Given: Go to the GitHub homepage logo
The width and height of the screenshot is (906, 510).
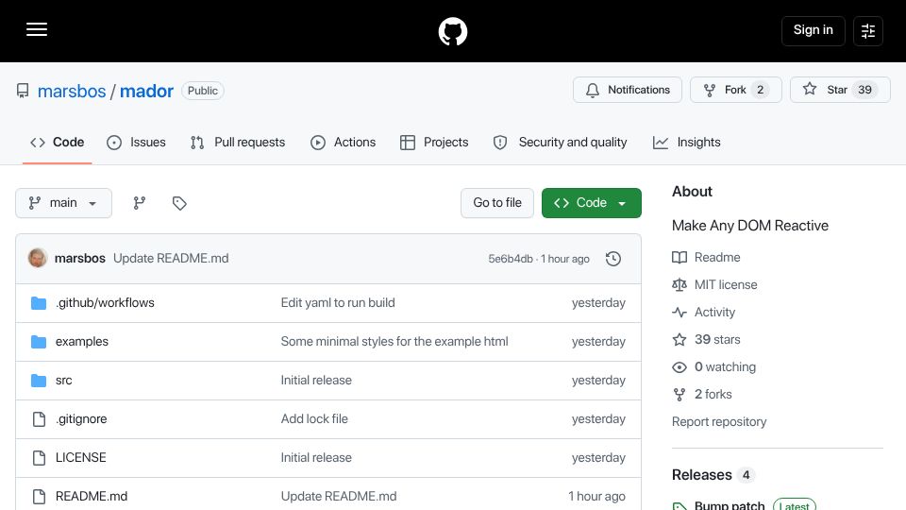Looking at the screenshot, I should (452, 31).
